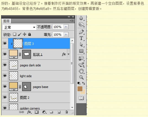Select the 图层 panel tab

[x=6, y=21]
